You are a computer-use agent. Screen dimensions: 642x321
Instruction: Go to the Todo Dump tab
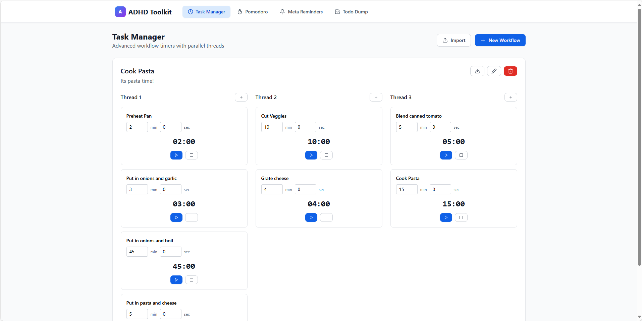tap(351, 12)
